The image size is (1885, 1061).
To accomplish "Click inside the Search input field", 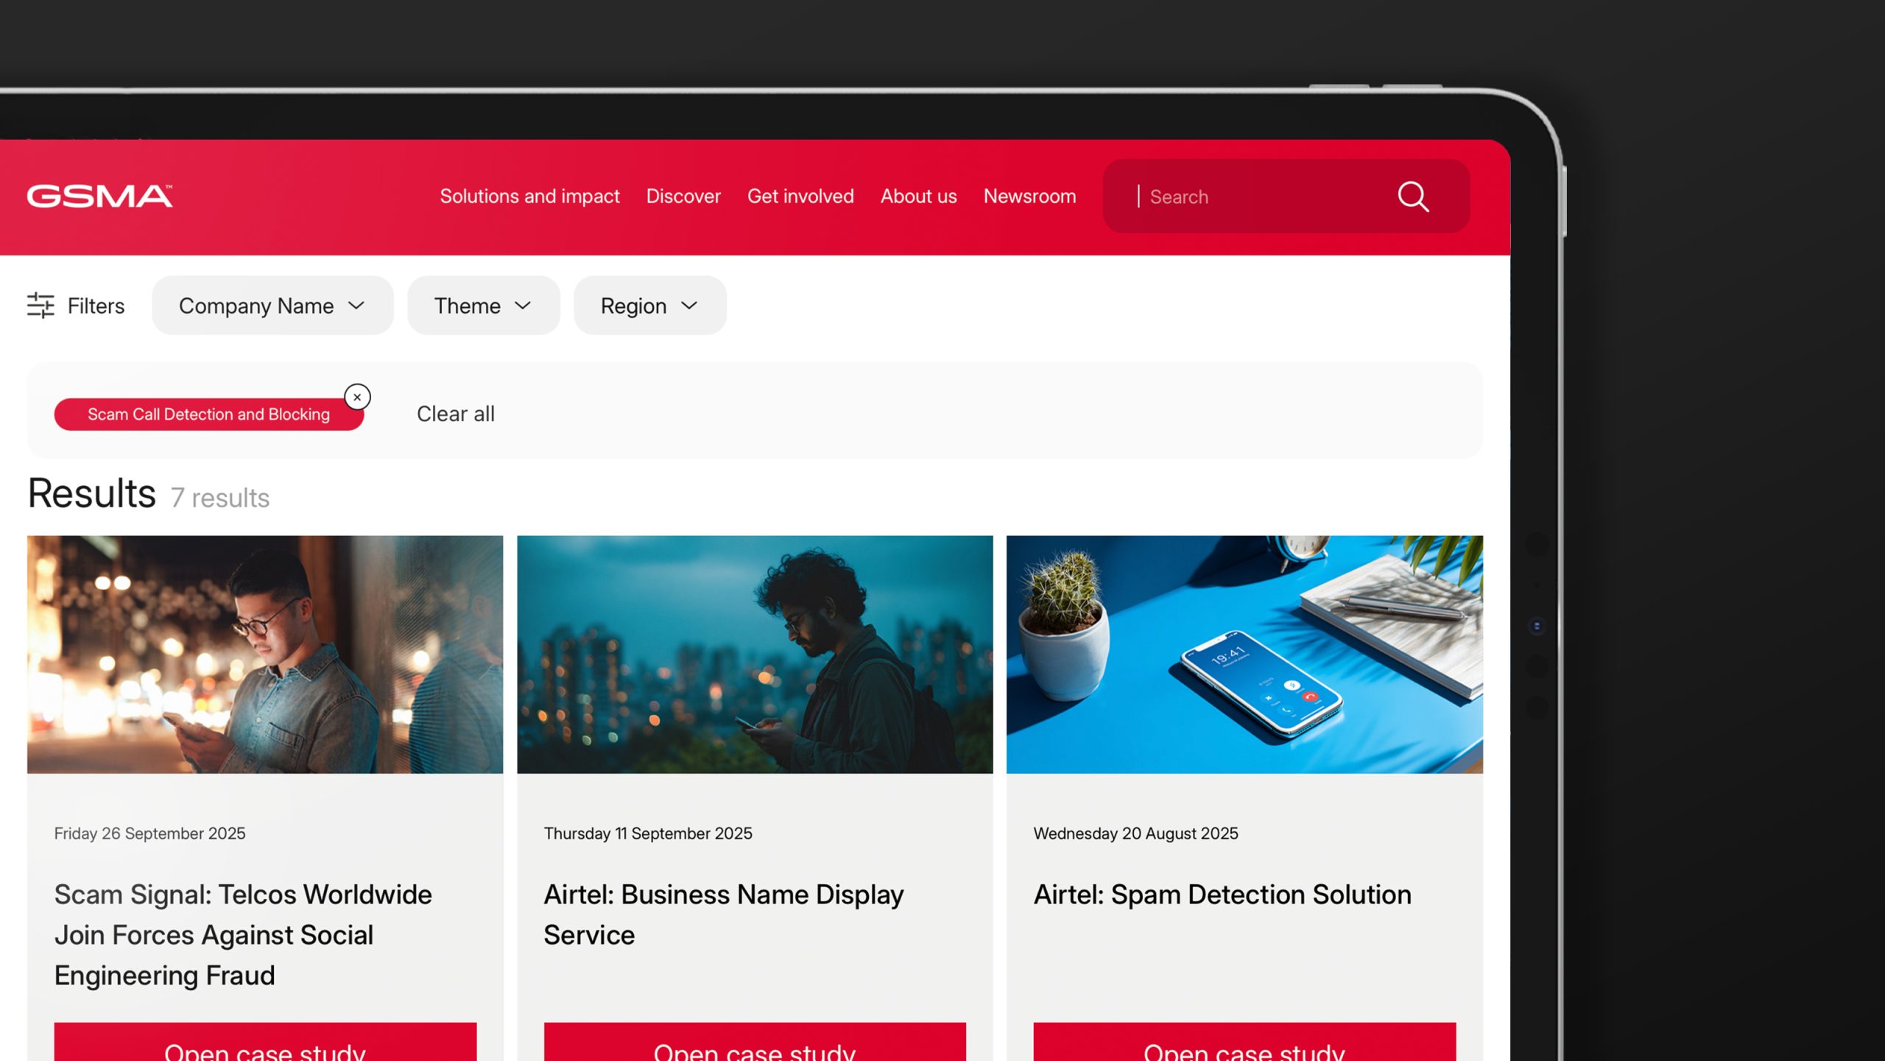I will 1252,197.
